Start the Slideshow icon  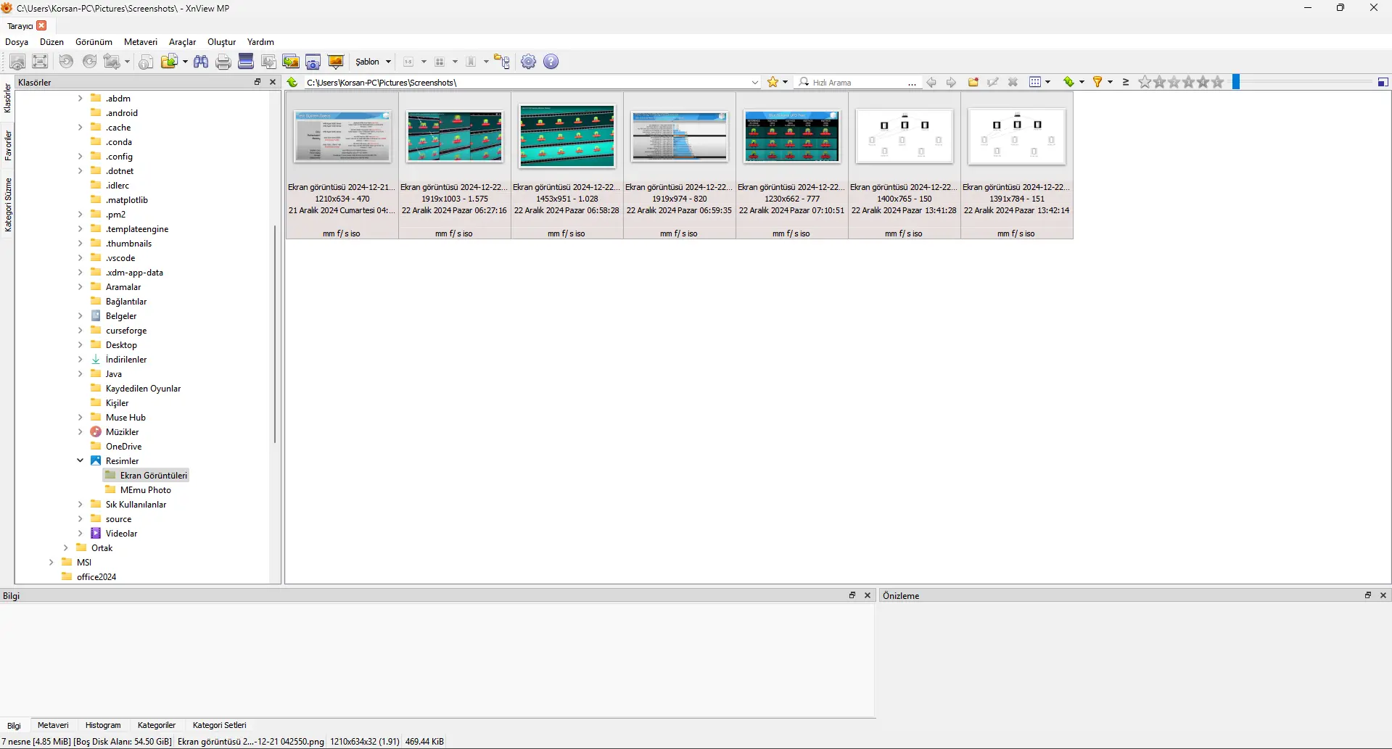[x=336, y=62]
